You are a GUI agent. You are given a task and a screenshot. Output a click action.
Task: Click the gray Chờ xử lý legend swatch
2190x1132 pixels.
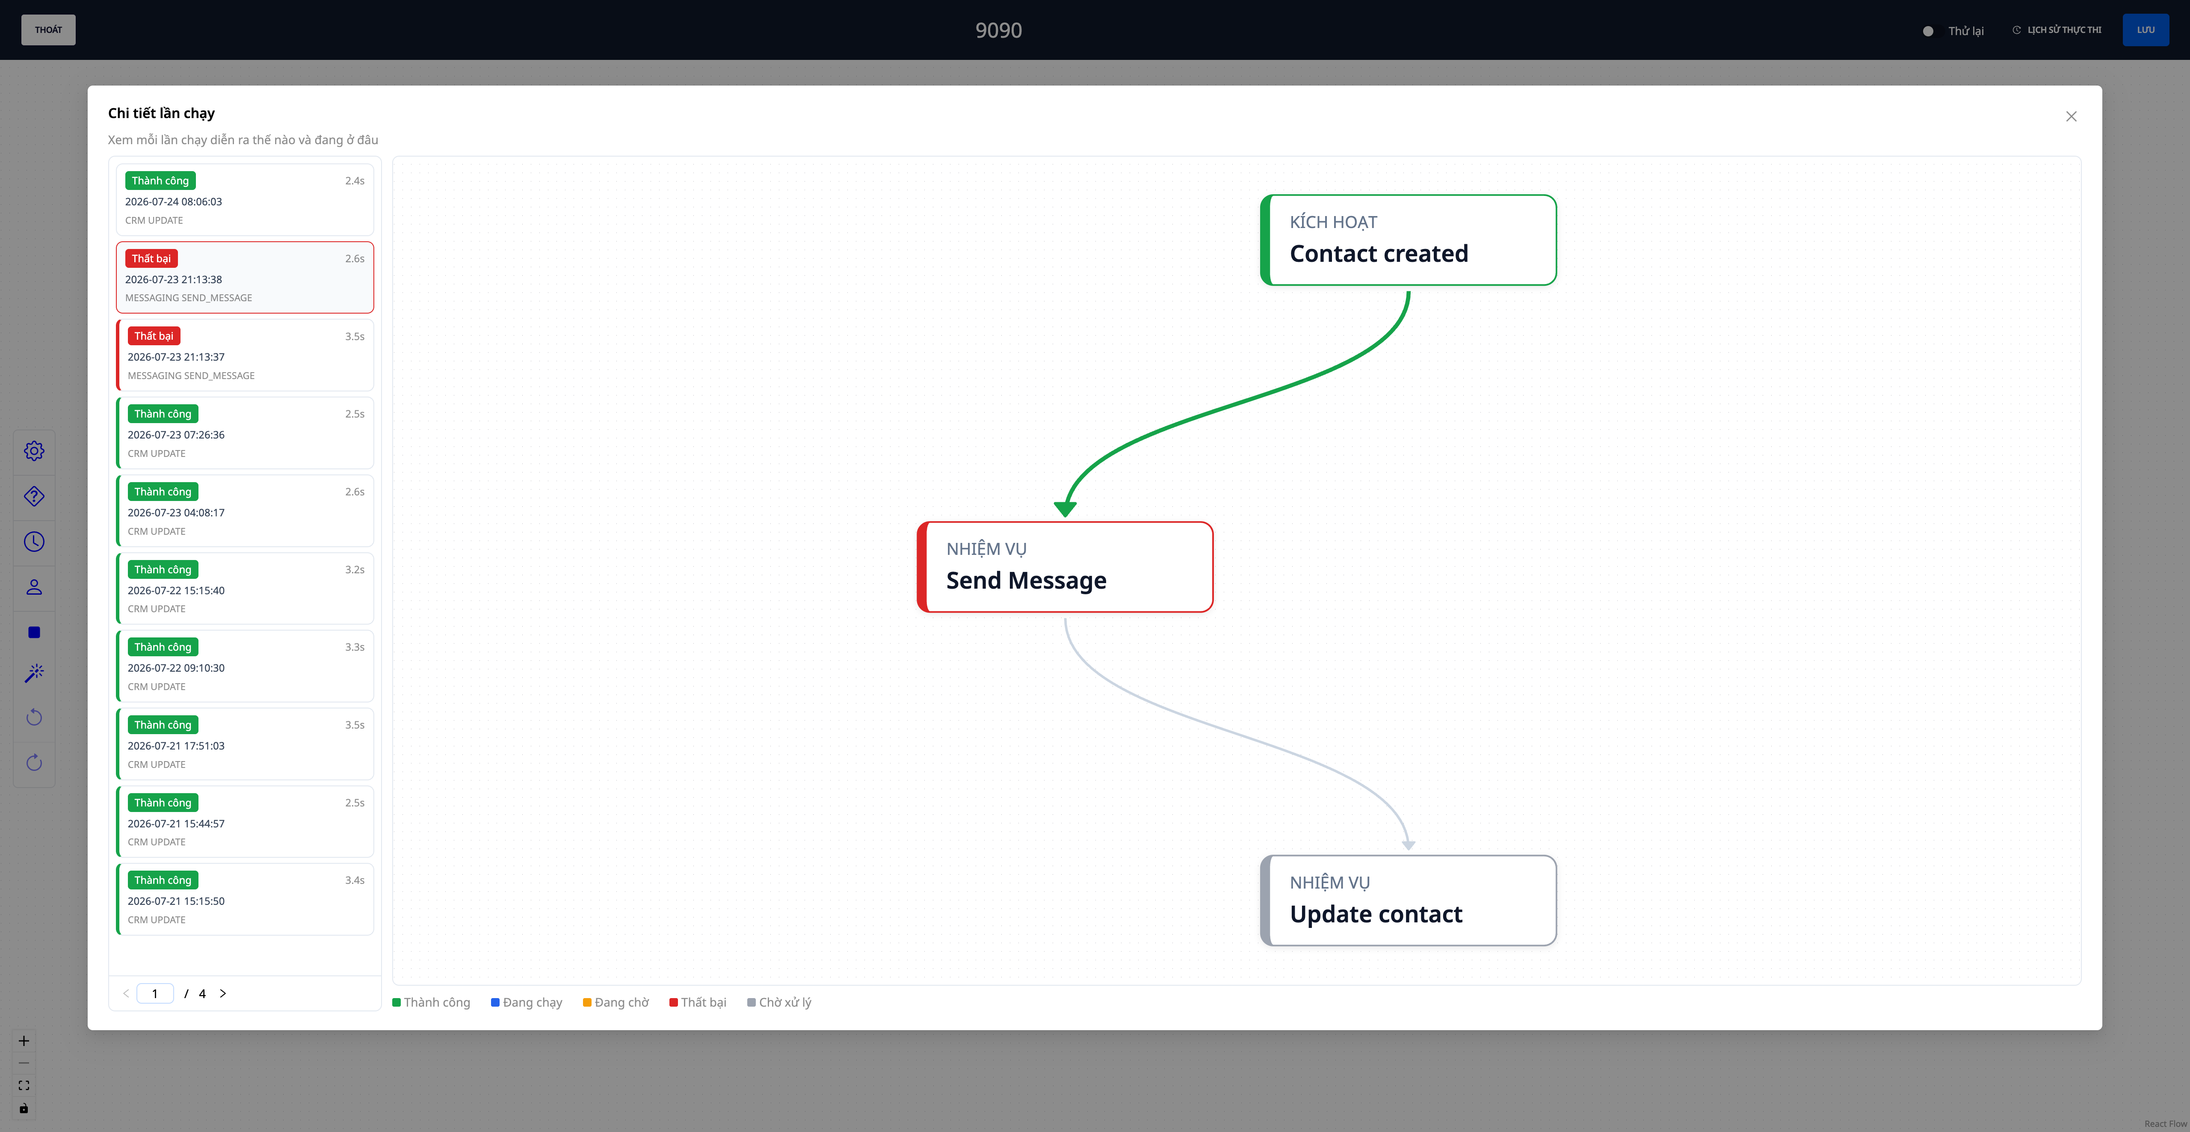(752, 1003)
